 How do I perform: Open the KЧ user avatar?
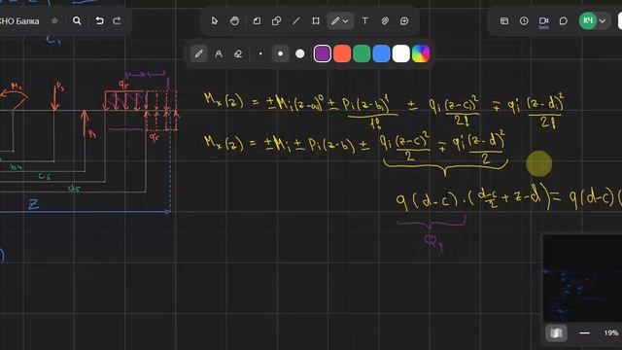588,20
